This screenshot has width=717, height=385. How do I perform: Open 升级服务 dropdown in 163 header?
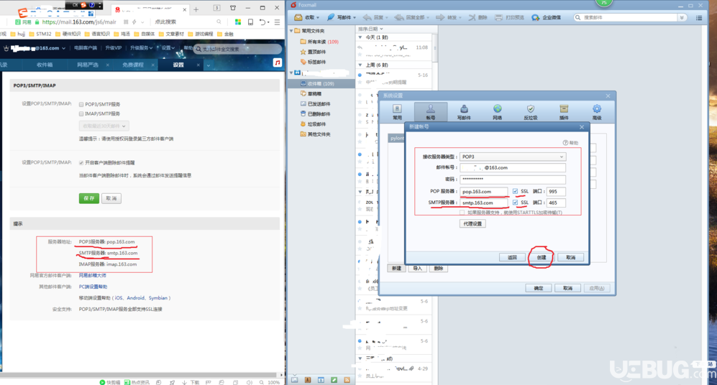141,48
